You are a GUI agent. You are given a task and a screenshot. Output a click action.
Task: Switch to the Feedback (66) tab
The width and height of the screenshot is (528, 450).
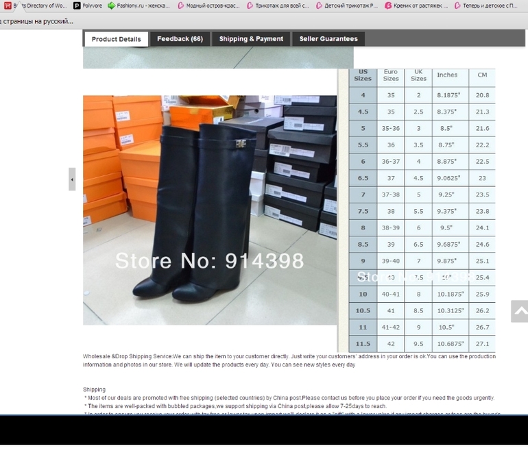pos(180,39)
